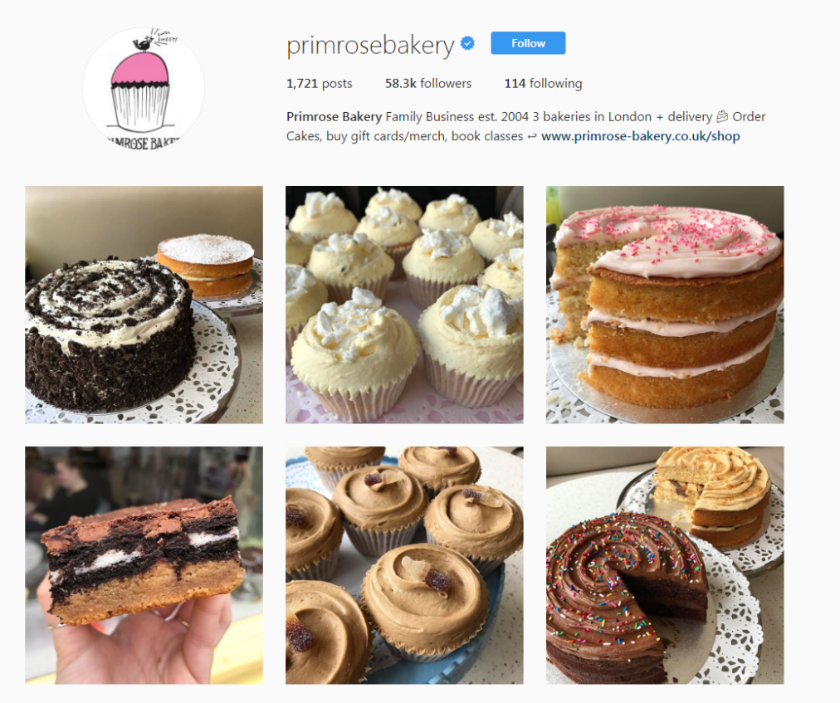Click the Victoria sponge in first photo

[205, 266]
